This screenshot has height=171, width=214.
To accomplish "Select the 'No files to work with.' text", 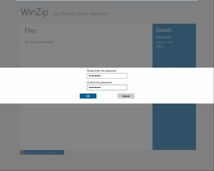I will [x=39, y=42].
